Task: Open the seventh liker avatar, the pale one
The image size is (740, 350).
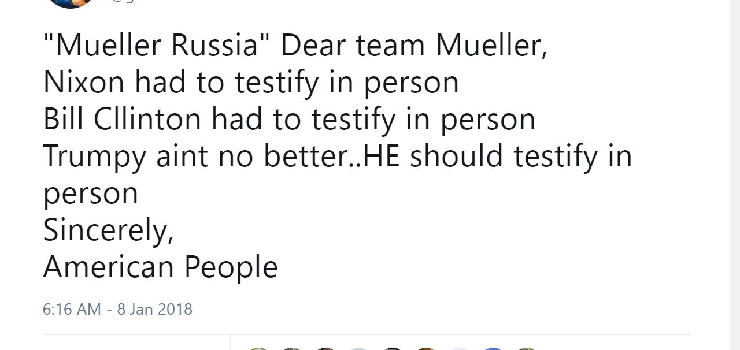Action: tap(460, 348)
